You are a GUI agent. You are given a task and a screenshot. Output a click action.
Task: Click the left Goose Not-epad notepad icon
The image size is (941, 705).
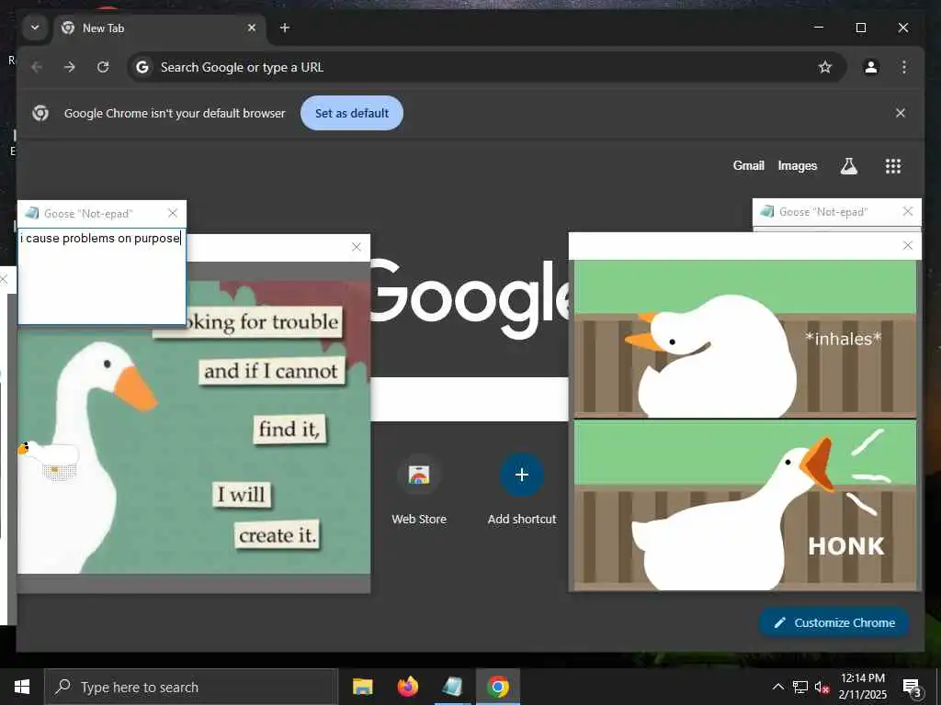tap(31, 213)
